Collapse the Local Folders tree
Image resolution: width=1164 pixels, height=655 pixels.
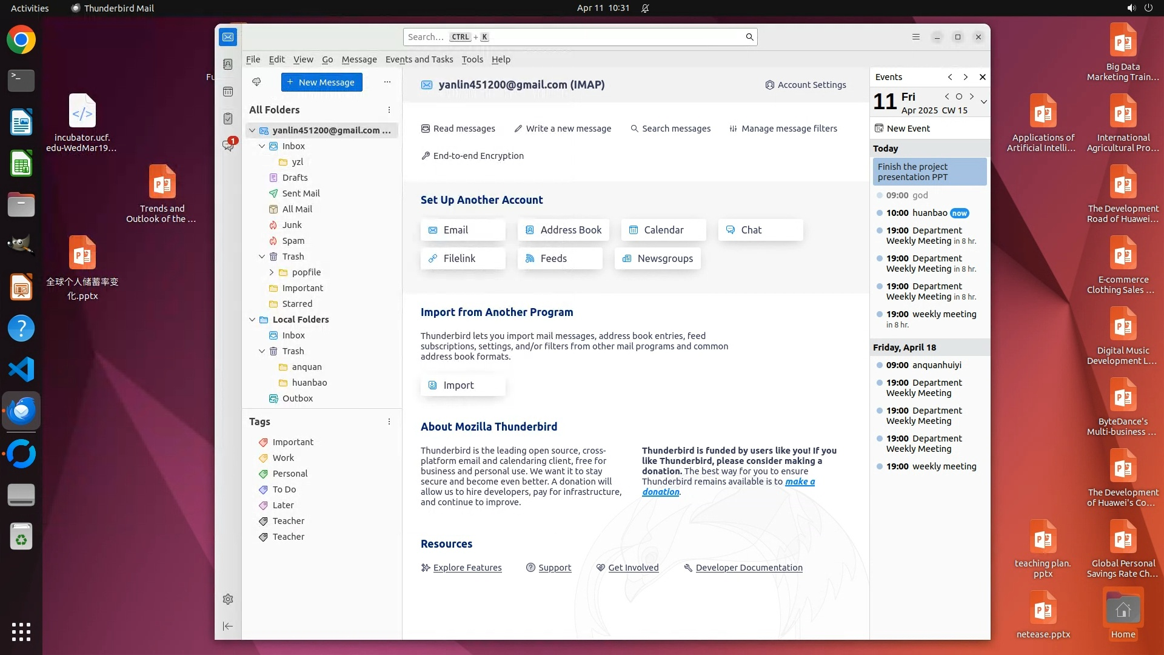[x=252, y=320]
